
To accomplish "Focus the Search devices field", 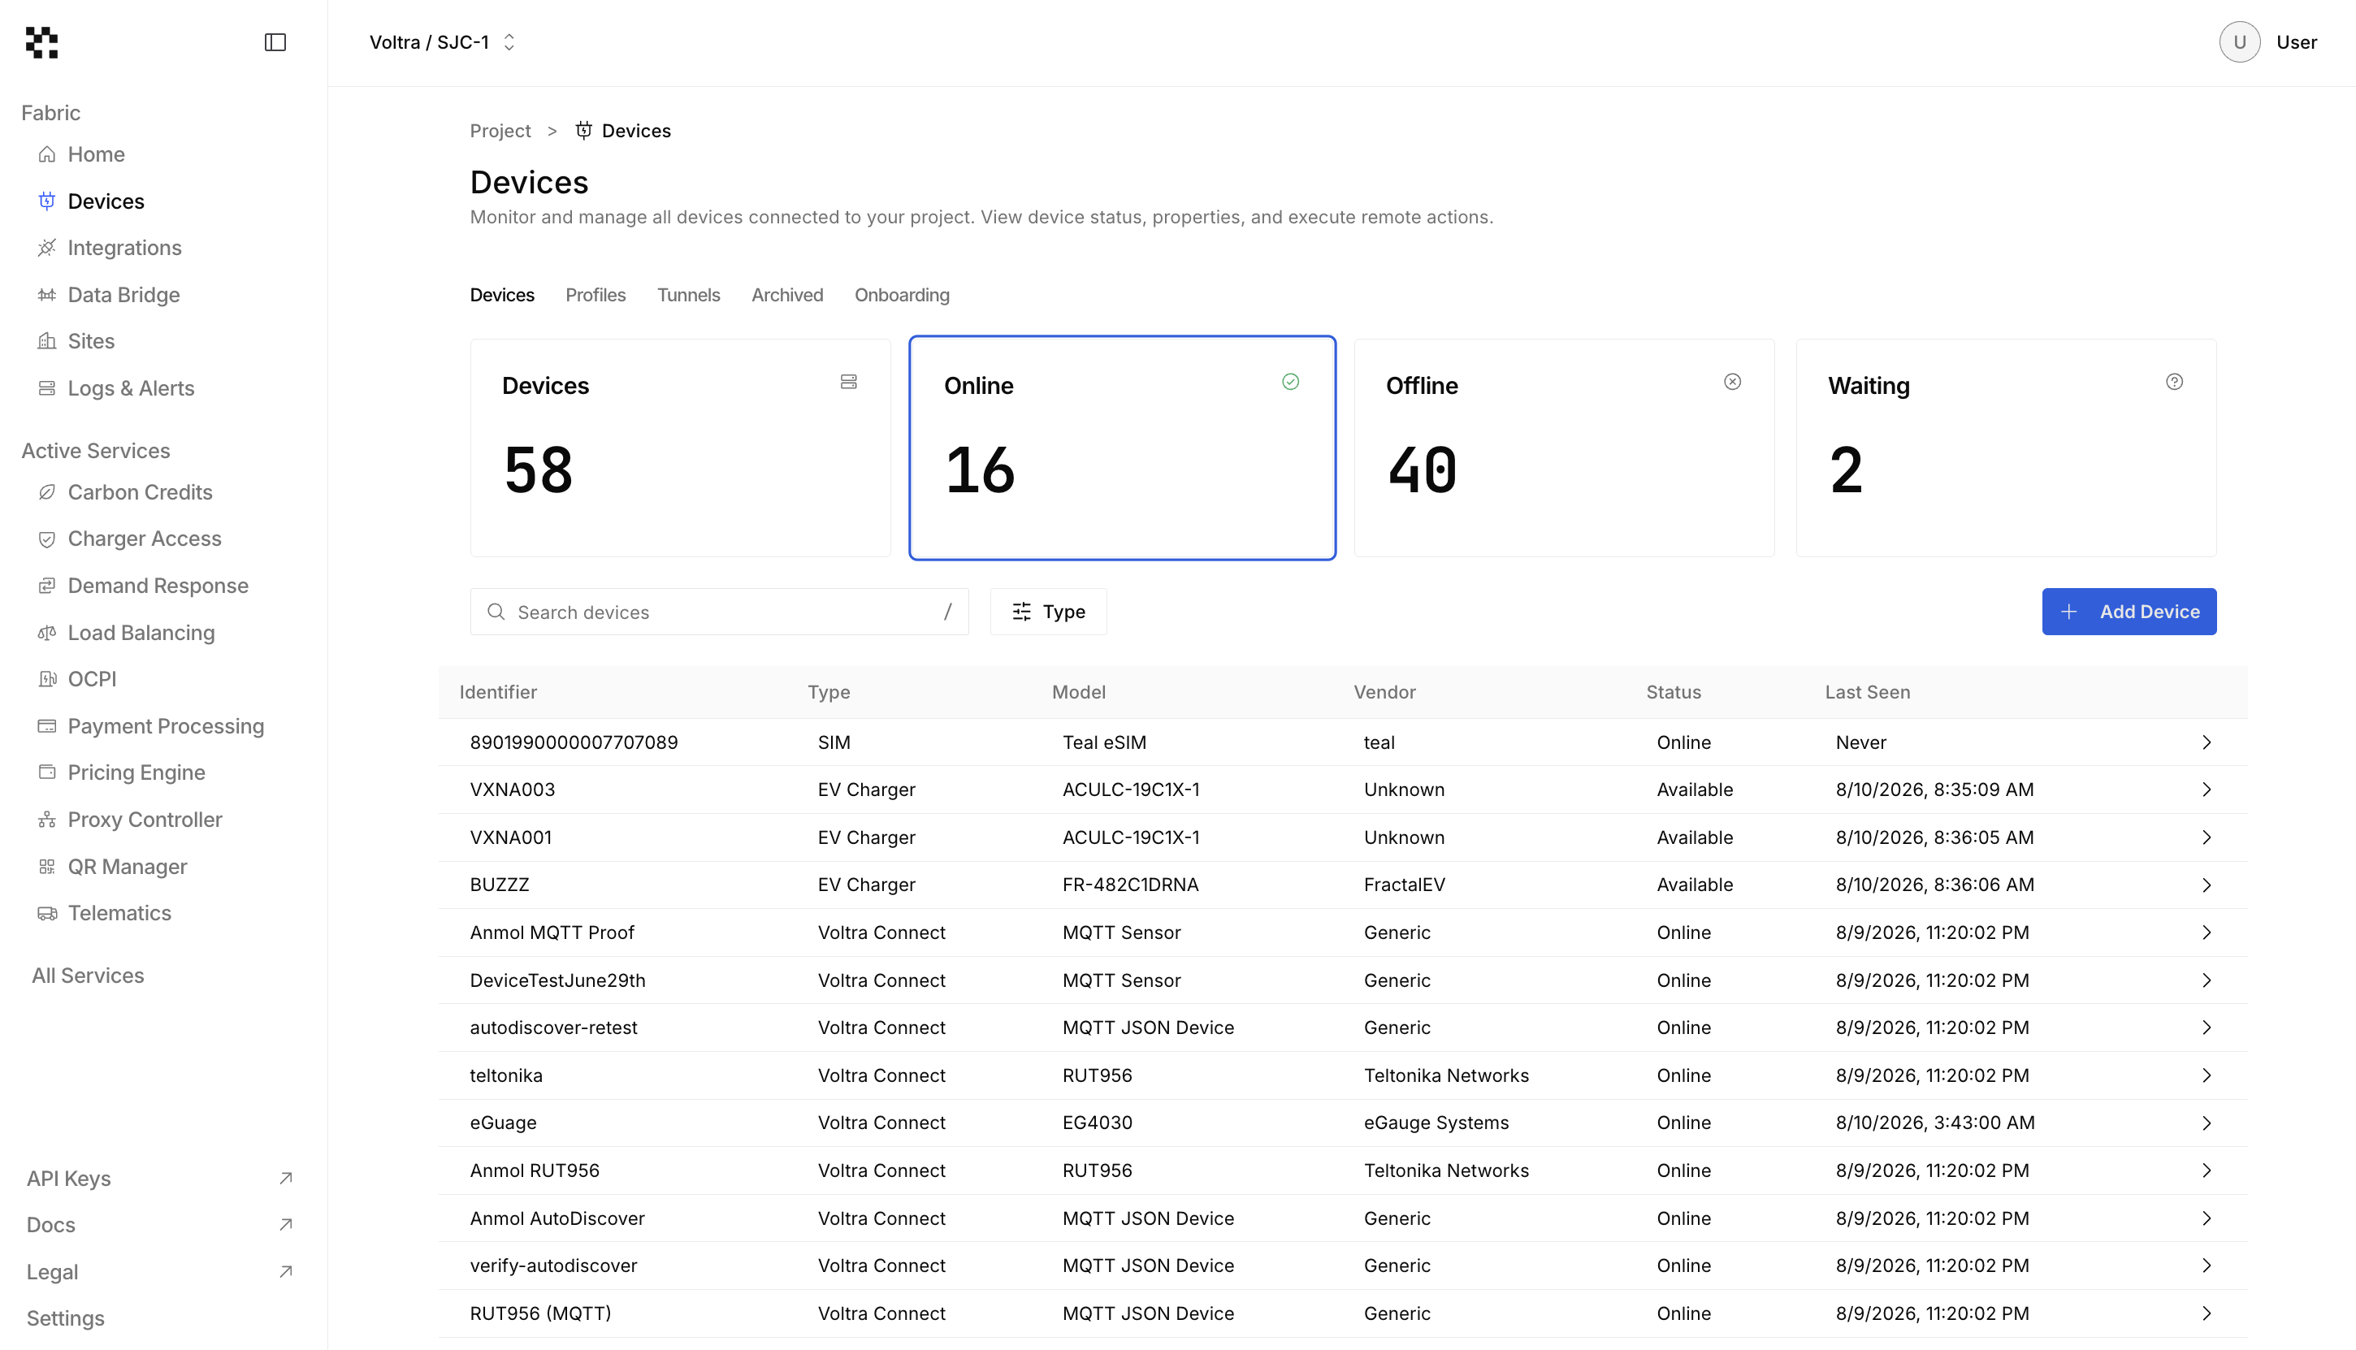I will 720,612.
